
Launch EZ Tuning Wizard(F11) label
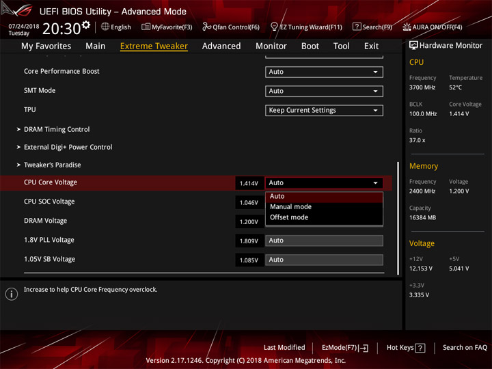(x=311, y=27)
